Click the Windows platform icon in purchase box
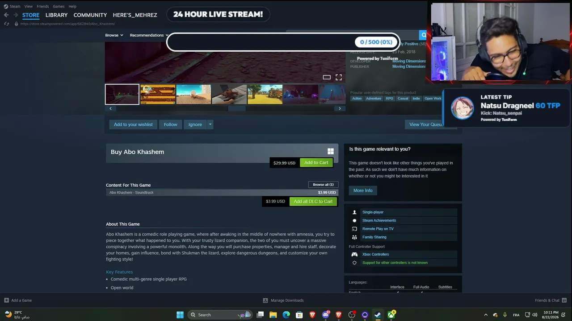Viewport: 572px width, 321px height. 331,152
